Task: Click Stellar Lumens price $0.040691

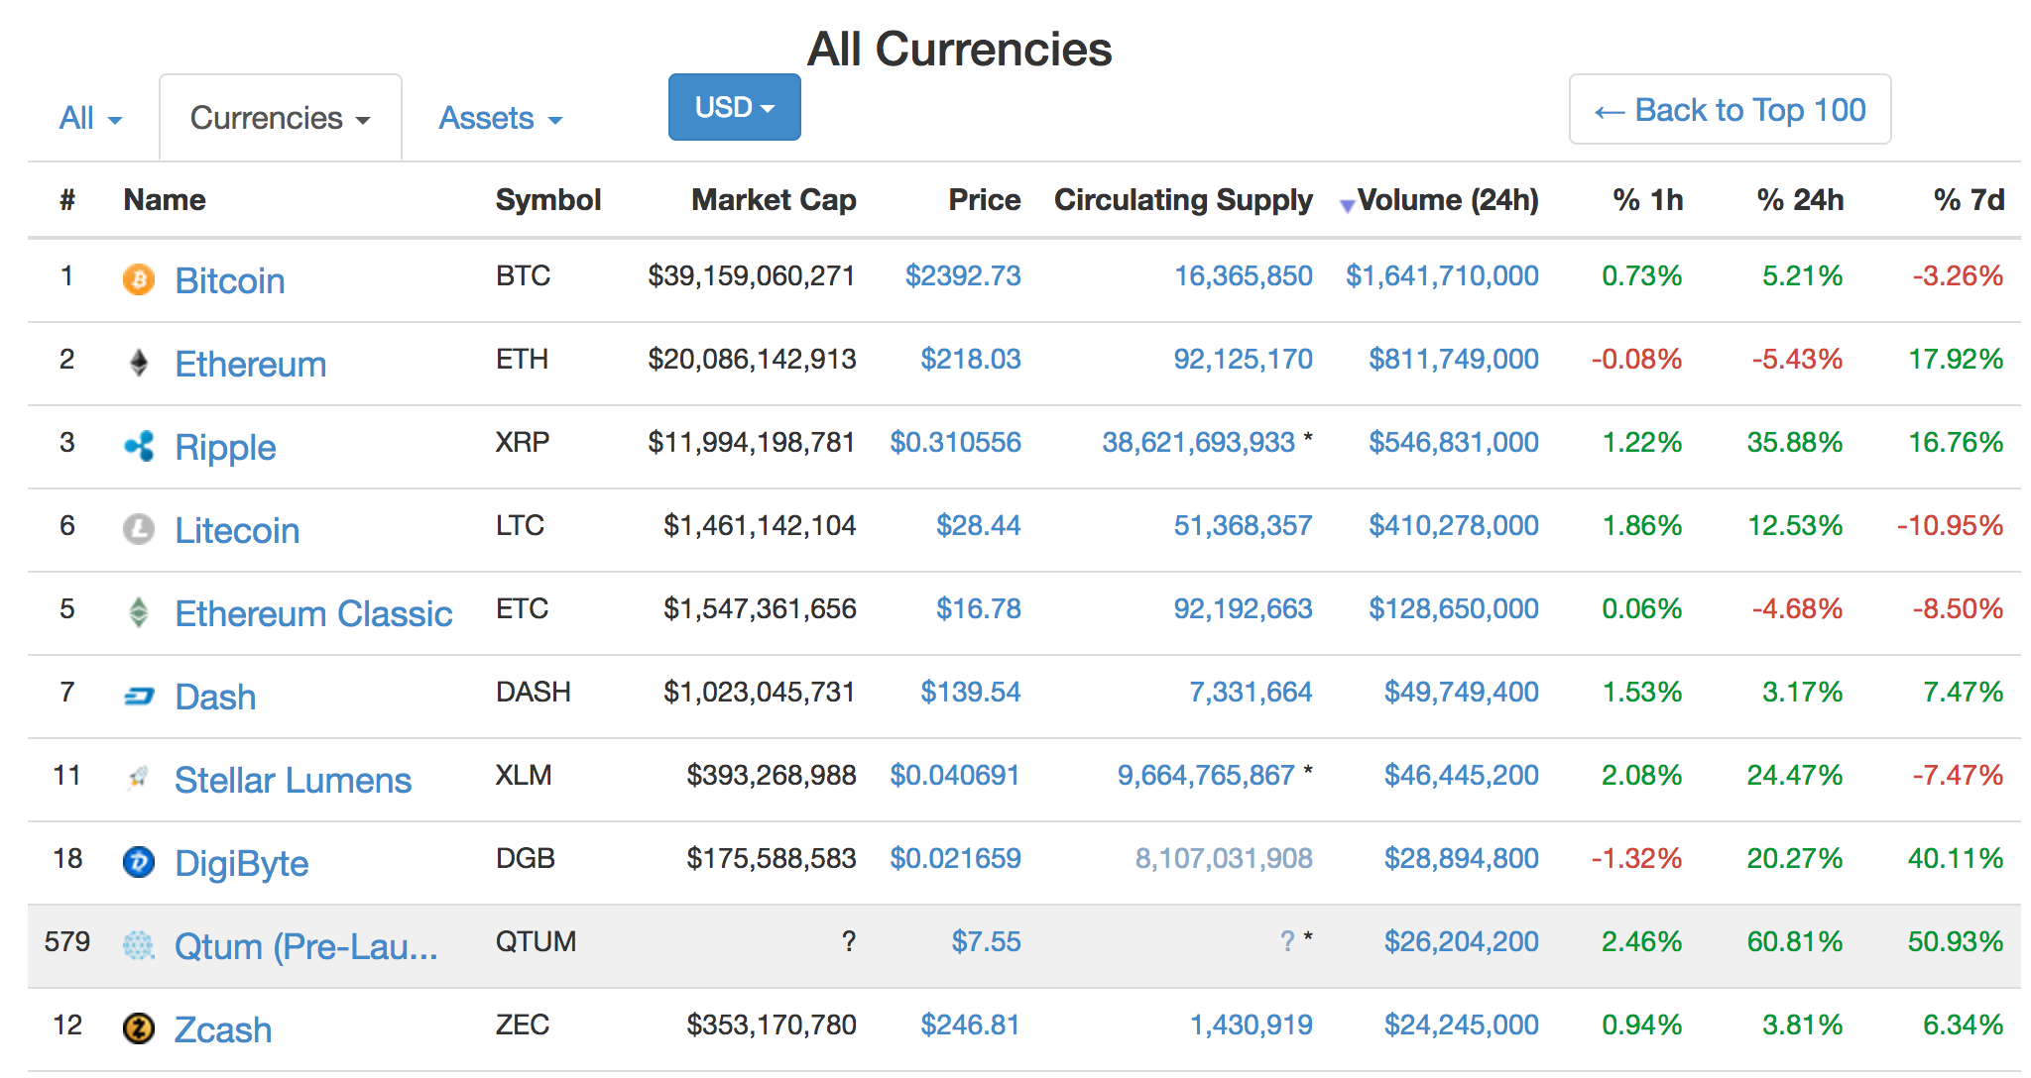Action: click(955, 775)
